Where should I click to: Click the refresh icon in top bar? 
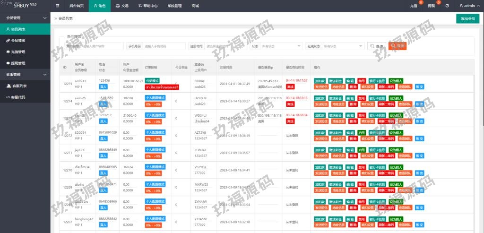point(447,6)
